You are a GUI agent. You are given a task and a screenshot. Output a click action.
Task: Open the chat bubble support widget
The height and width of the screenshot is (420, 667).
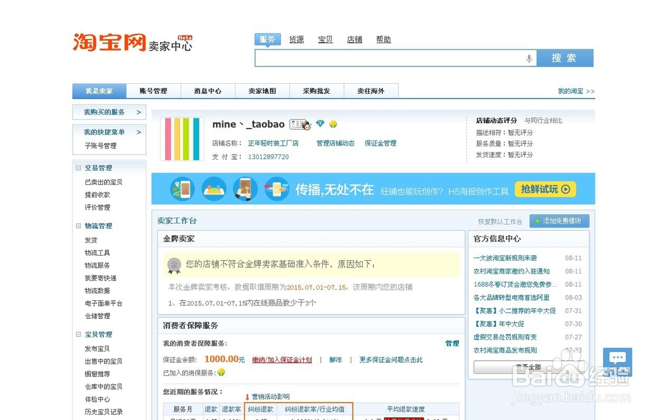coord(617,362)
